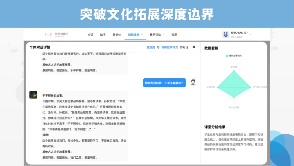Click the agent avatar beside the 手不释卷 story
The image size is (294, 166).
pos(33,95)
